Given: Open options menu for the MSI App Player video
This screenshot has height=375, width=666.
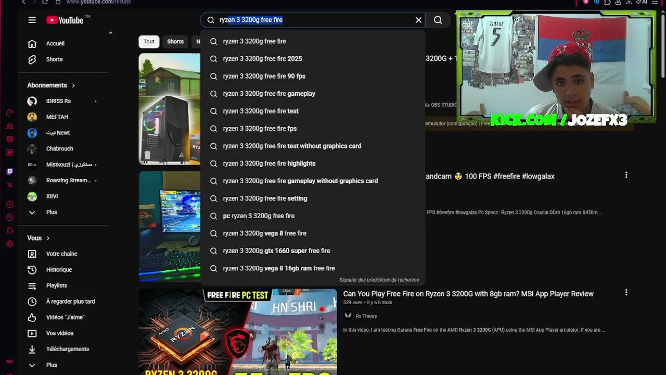Looking at the screenshot, I should [x=626, y=293].
